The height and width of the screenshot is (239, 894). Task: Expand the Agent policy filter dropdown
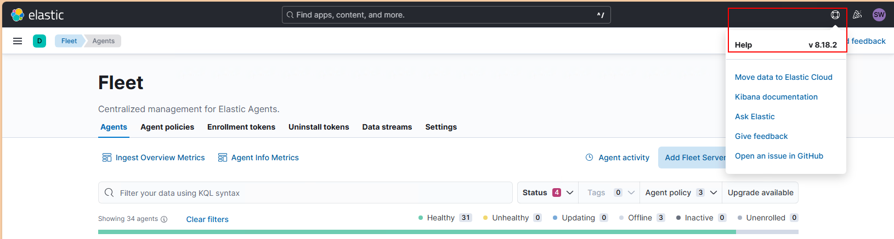point(681,193)
